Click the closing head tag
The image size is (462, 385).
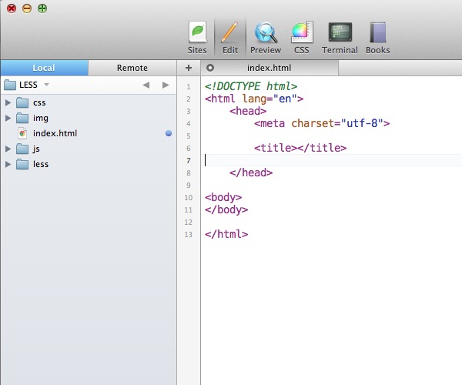click(251, 172)
